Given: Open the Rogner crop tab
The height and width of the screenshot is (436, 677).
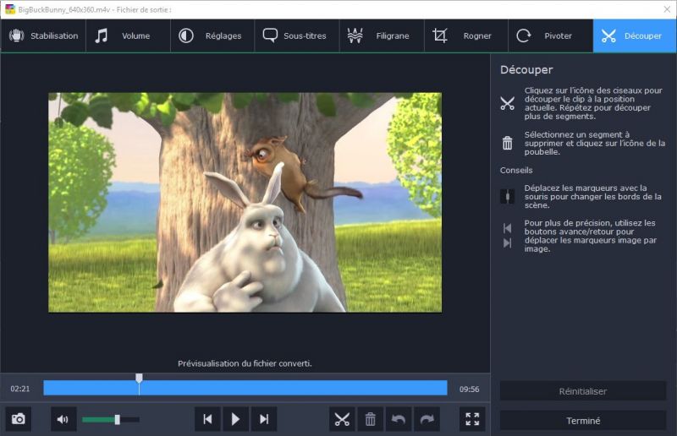Looking at the screenshot, I should click(466, 35).
